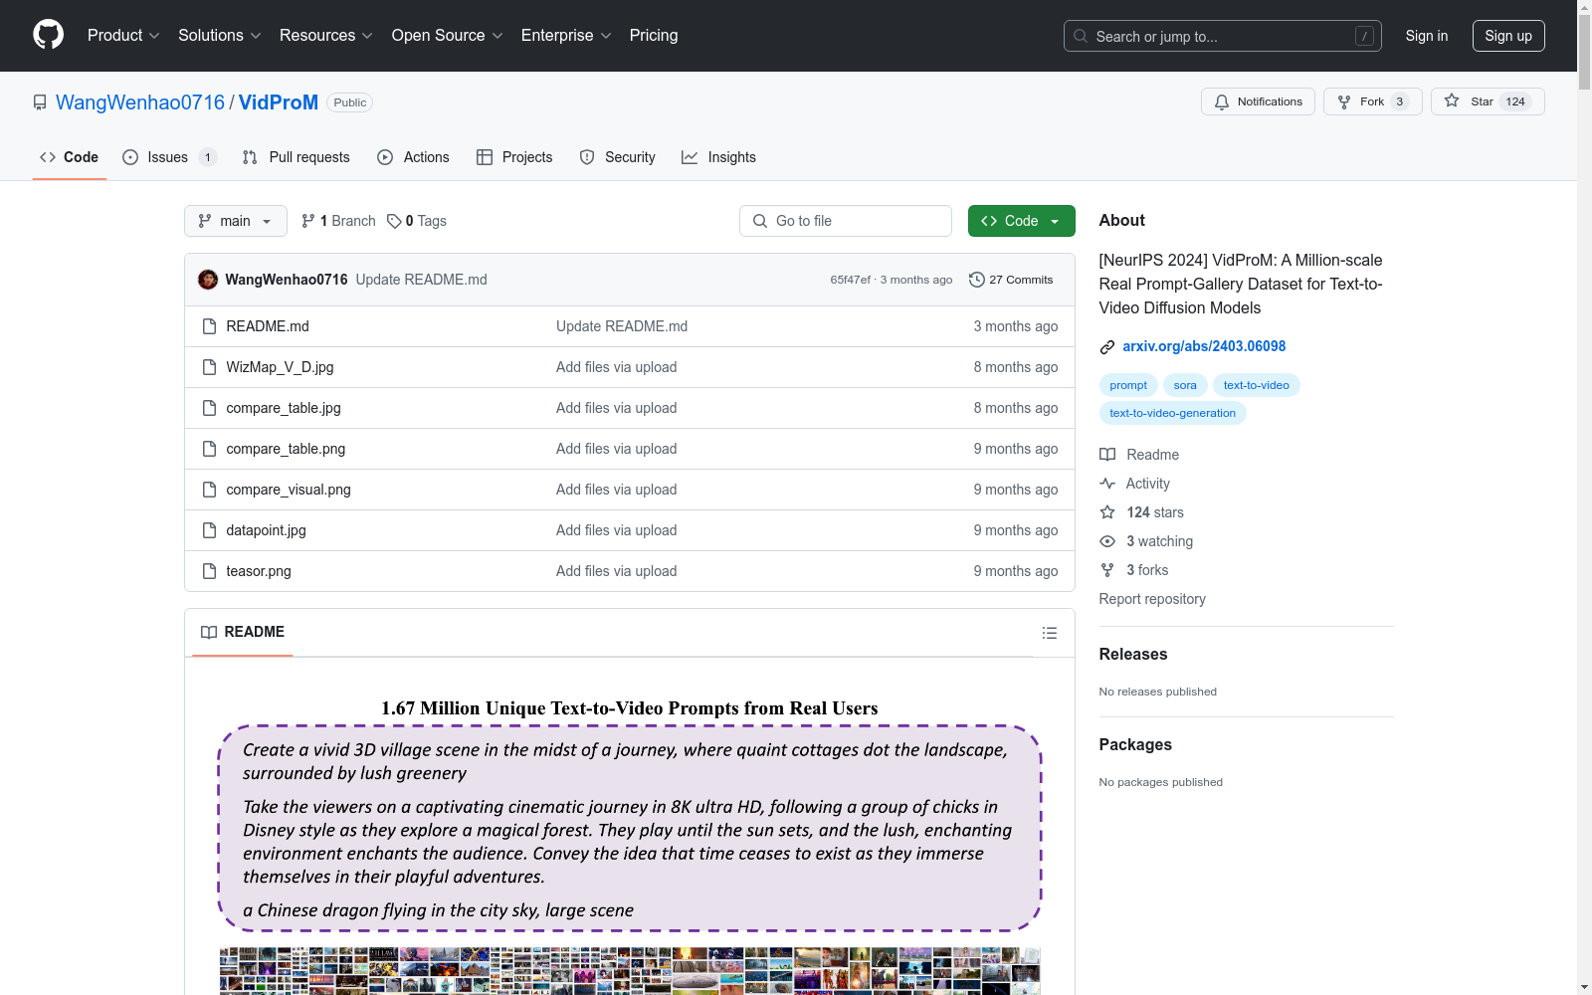The height and width of the screenshot is (995, 1592).
Task: Click the Search or jump to field
Action: 1223,36
